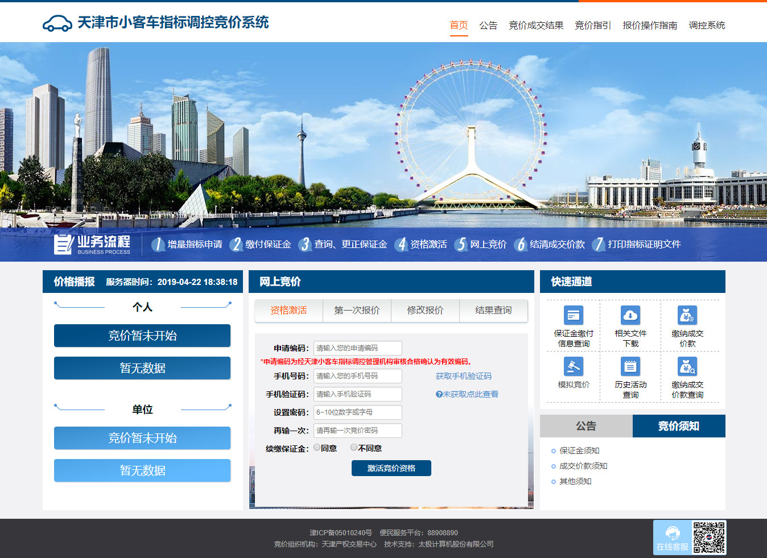Focus the 手机号码 input field
Viewport: 767px width, 558px height.
pyautogui.click(x=358, y=376)
